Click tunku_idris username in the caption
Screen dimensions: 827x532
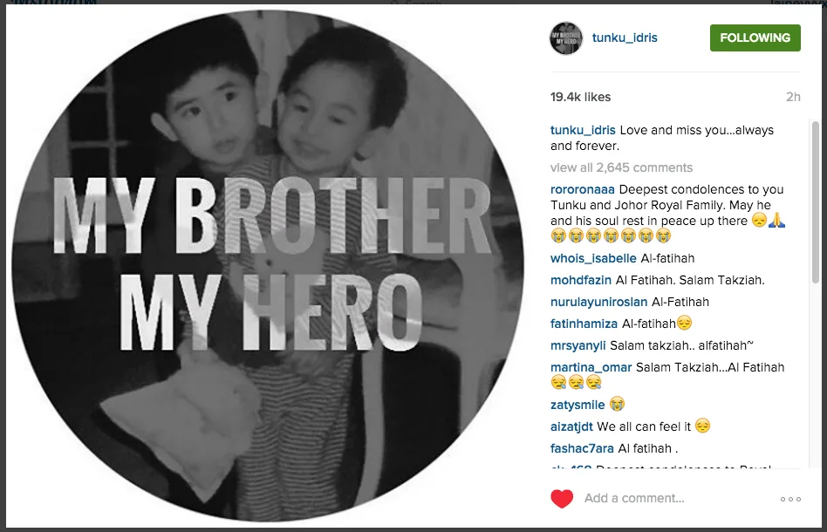click(583, 130)
